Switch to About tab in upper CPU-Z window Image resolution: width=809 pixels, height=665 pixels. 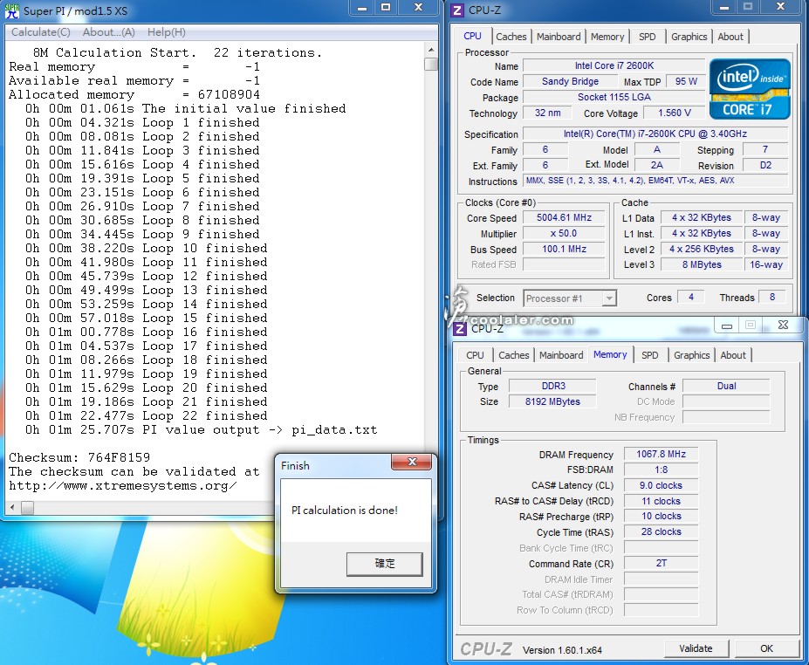730,37
